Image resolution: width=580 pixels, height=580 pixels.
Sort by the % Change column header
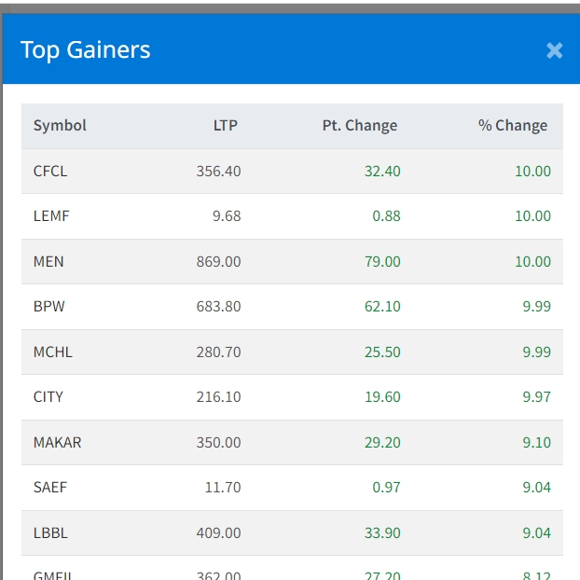[x=513, y=126]
